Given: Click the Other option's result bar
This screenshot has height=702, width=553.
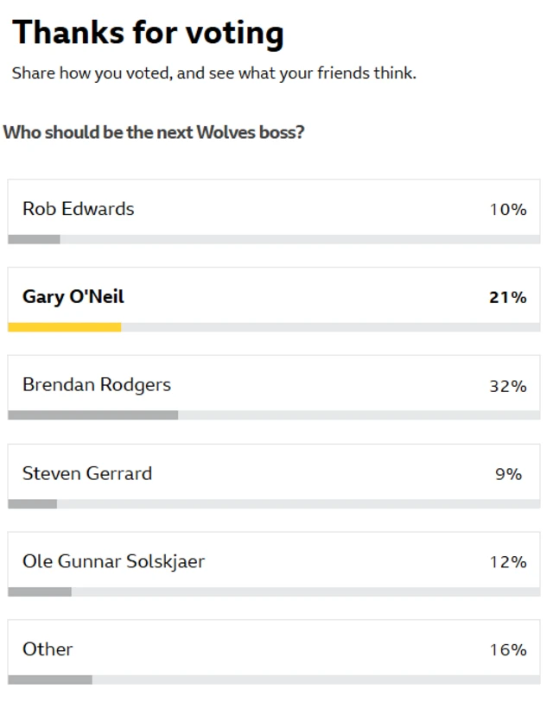Looking at the screenshot, I should tap(50, 679).
